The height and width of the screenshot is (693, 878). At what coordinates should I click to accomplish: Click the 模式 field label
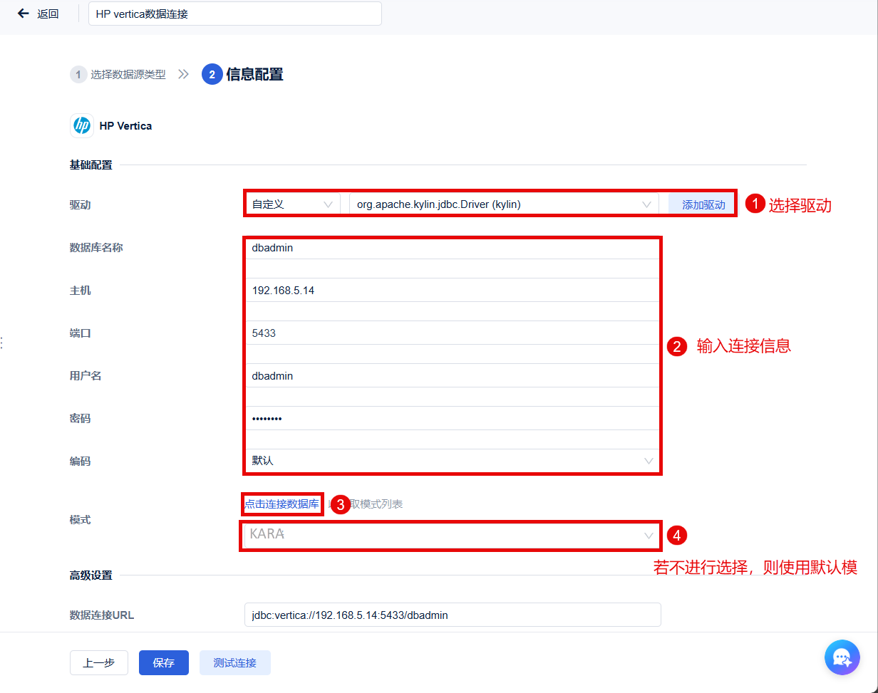80,520
